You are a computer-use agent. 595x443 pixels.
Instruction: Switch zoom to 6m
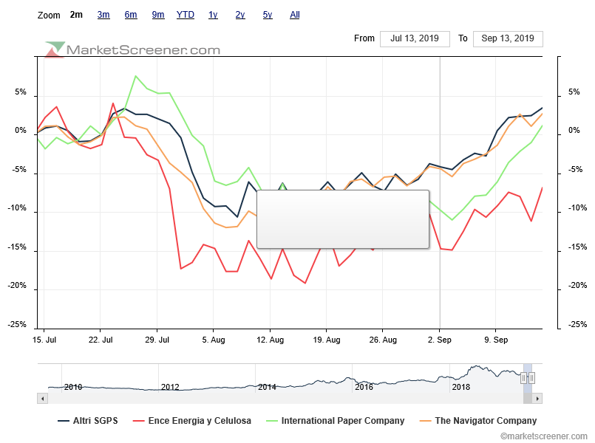point(131,15)
